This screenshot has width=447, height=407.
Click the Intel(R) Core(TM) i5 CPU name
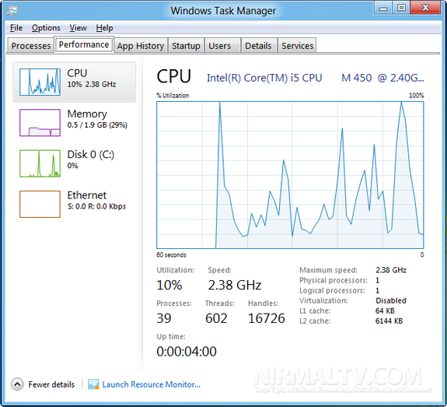coord(316,78)
